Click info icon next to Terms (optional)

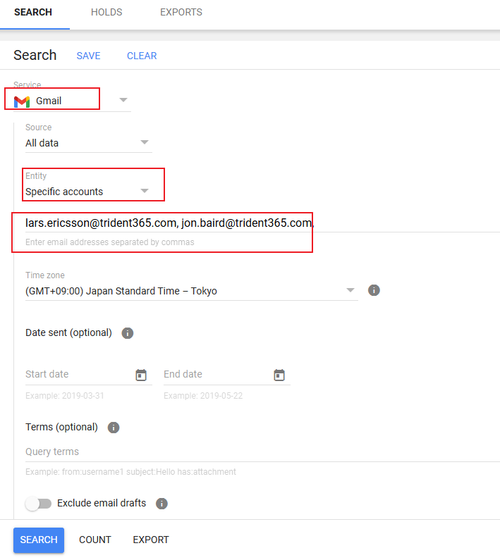[x=114, y=428]
